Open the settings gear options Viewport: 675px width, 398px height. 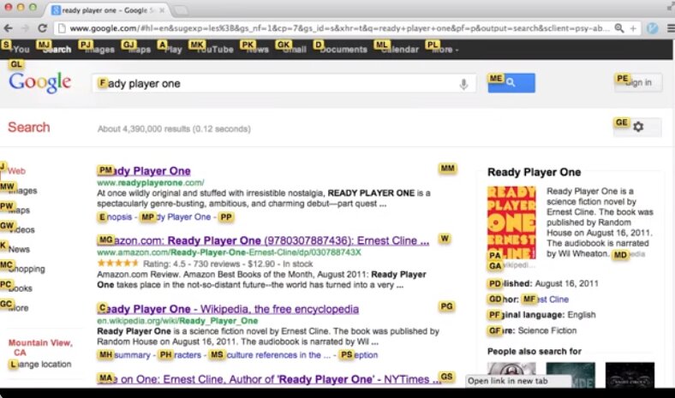point(638,127)
